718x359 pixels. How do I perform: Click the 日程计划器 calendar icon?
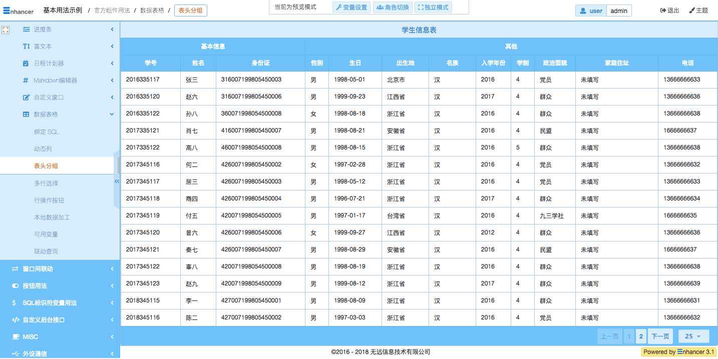click(26, 63)
